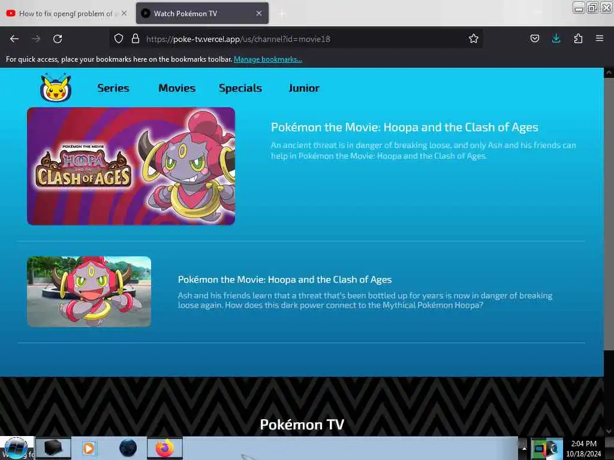Viewport: 614px width, 460px height.
Task: Close the How to fix opengl tab
Action: coord(124,13)
